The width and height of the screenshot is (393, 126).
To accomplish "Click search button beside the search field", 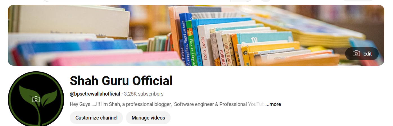I will pos(242,1).
